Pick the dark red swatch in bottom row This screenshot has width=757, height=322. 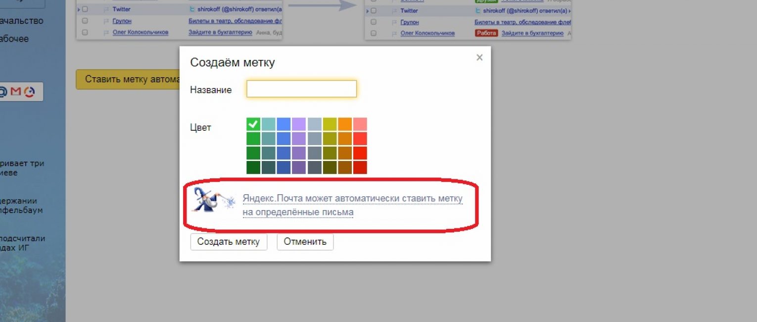360,167
